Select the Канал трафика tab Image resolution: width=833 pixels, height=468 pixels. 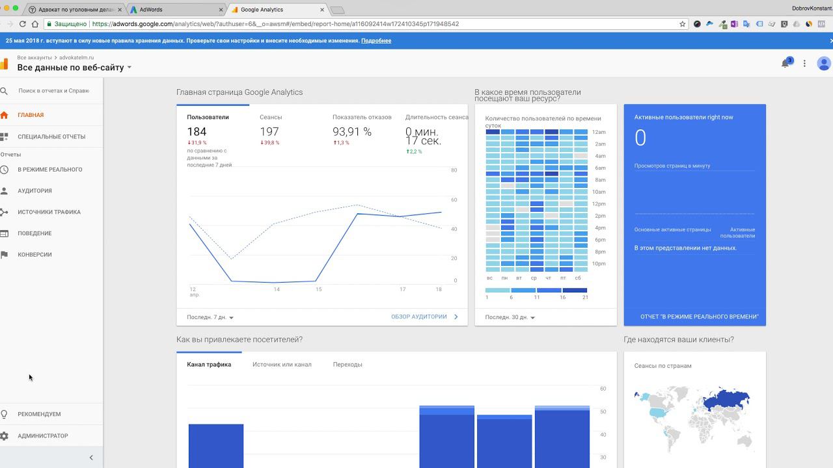[x=209, y=365]
